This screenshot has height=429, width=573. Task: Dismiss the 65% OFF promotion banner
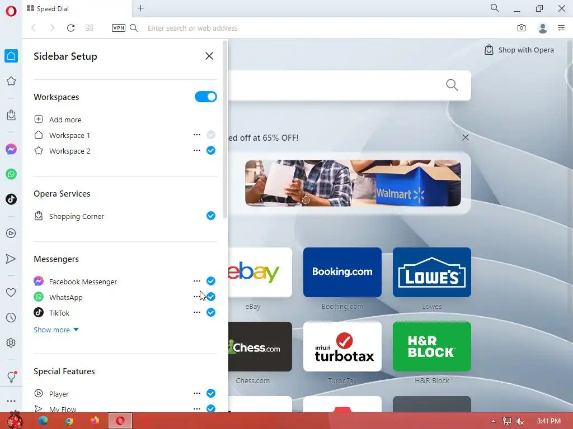(x=465, y=137)
